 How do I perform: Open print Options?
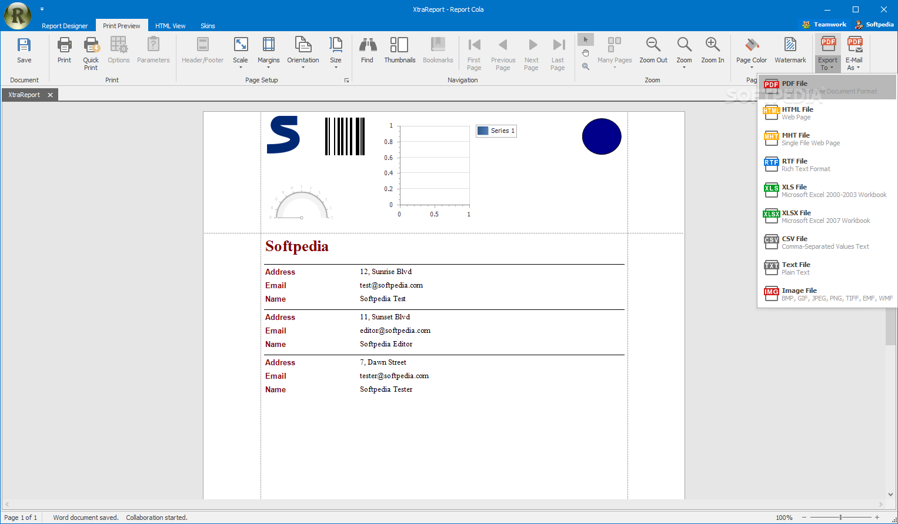click(x=119, y=51)
